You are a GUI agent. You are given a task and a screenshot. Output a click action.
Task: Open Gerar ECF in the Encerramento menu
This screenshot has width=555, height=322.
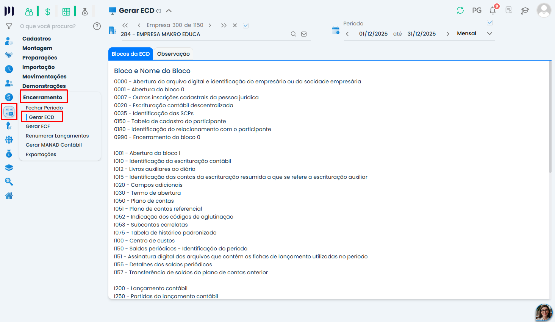pos(38,126)
